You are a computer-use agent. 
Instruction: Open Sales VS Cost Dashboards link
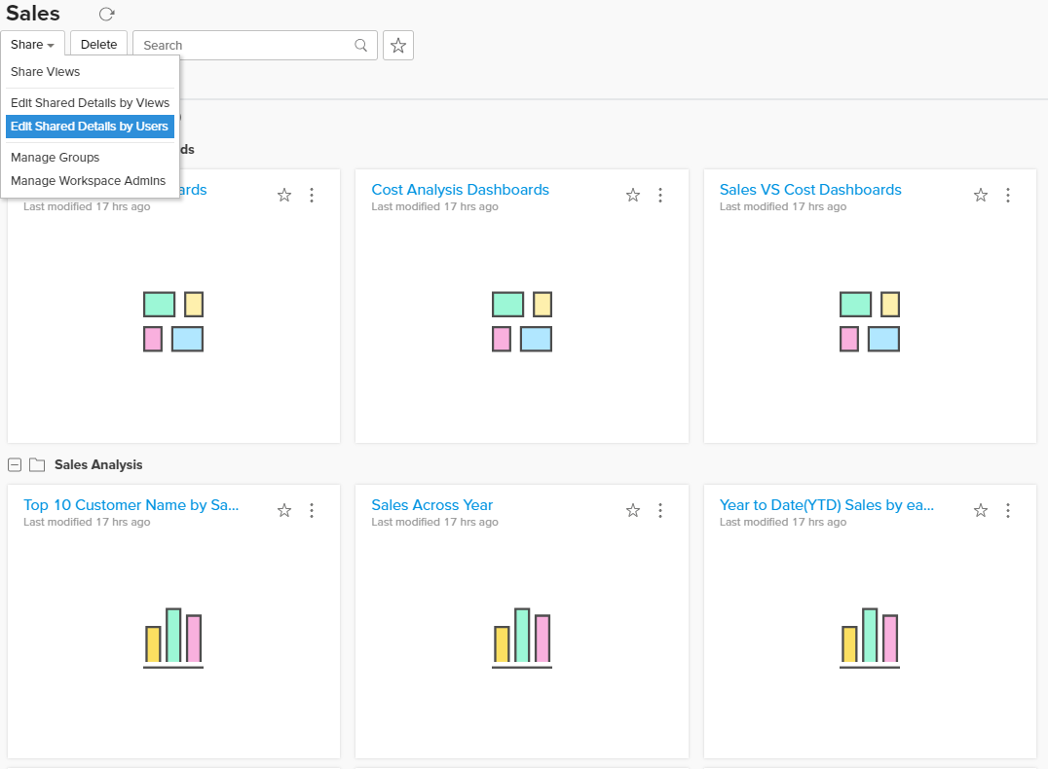point(810,190)
